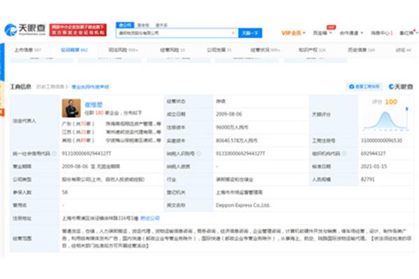Switch to the 司法风险 tab

pos(123,50)
